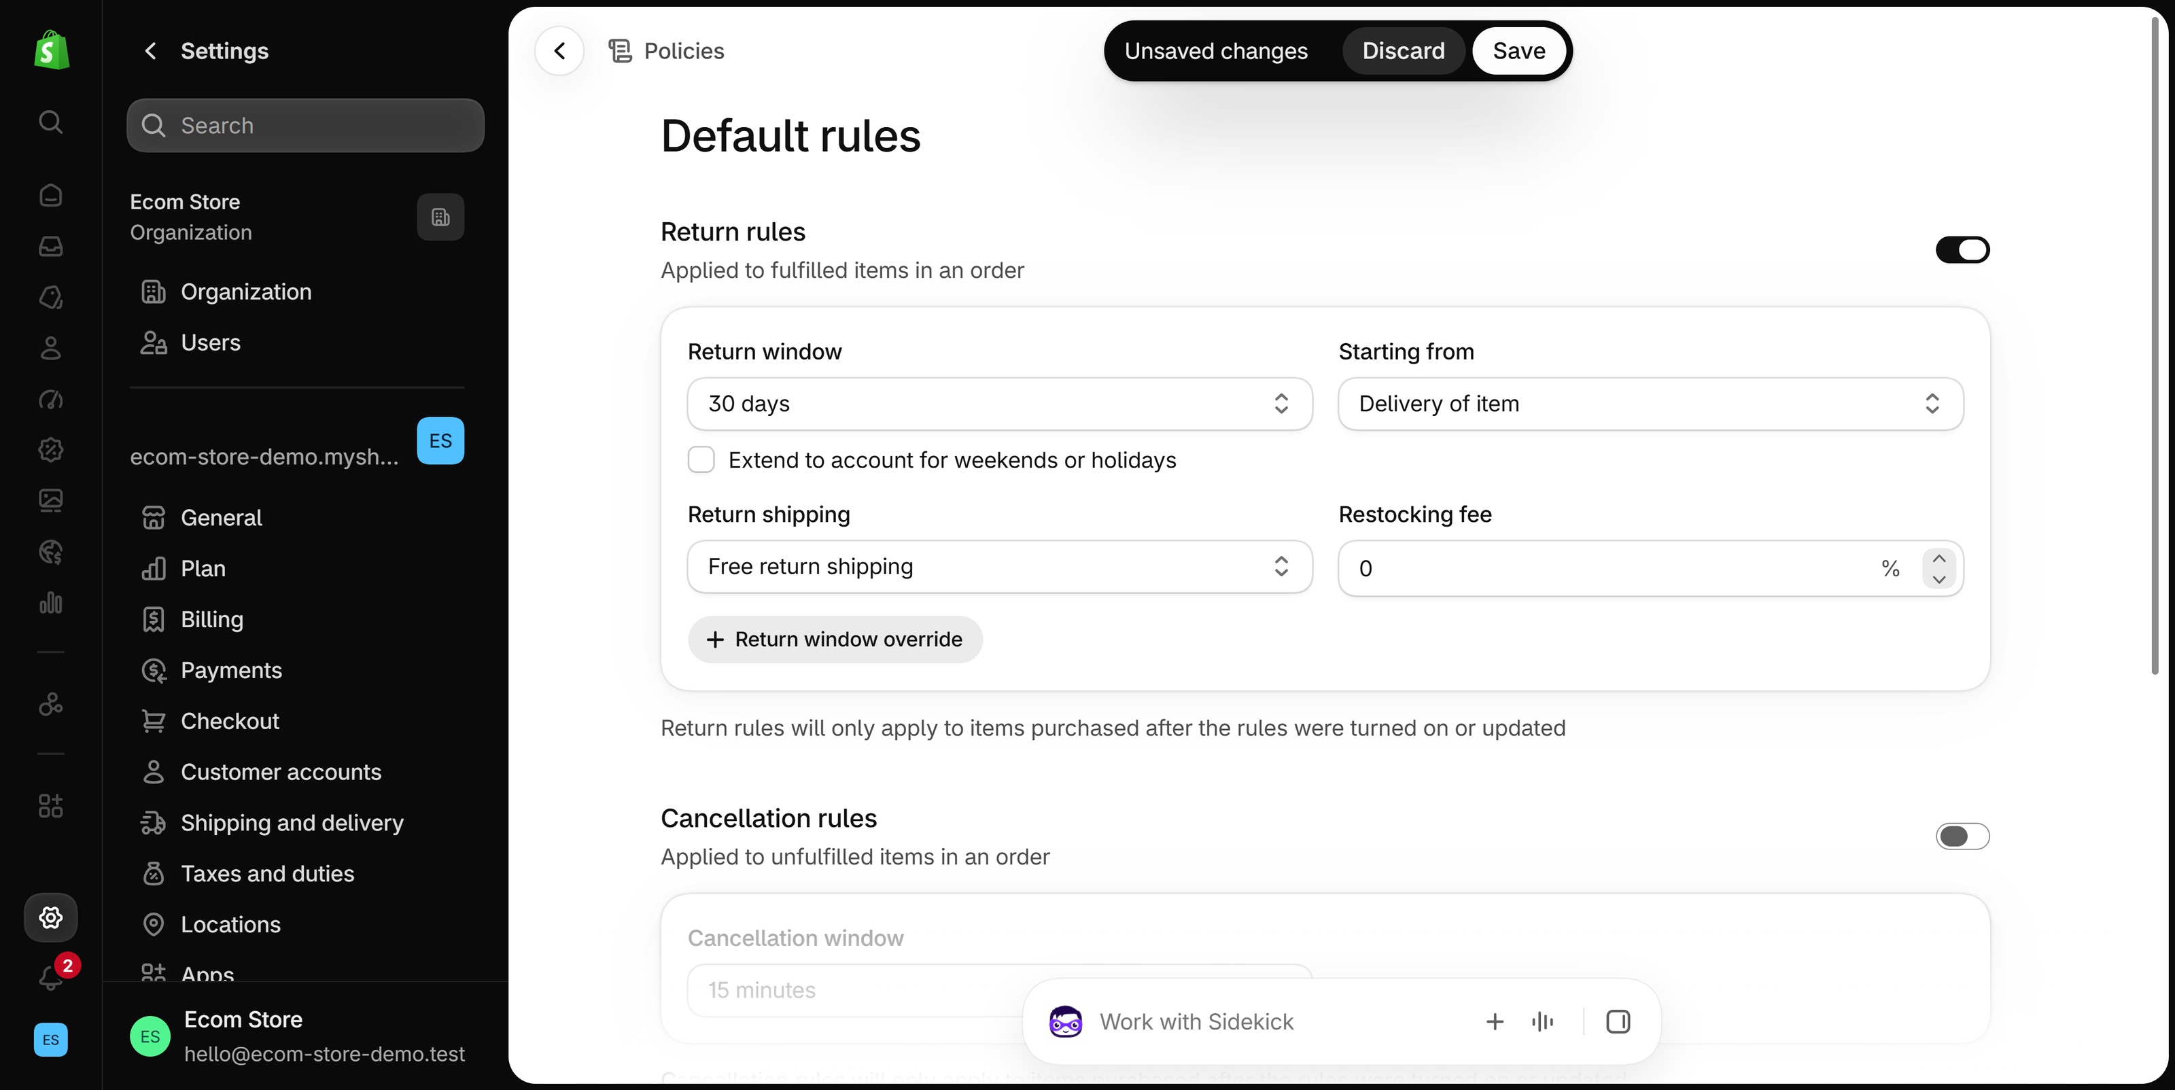2175x1090 pixels.
Task: Click organization building icon beside Ecom Store
Action: click(x=440, y=217)
